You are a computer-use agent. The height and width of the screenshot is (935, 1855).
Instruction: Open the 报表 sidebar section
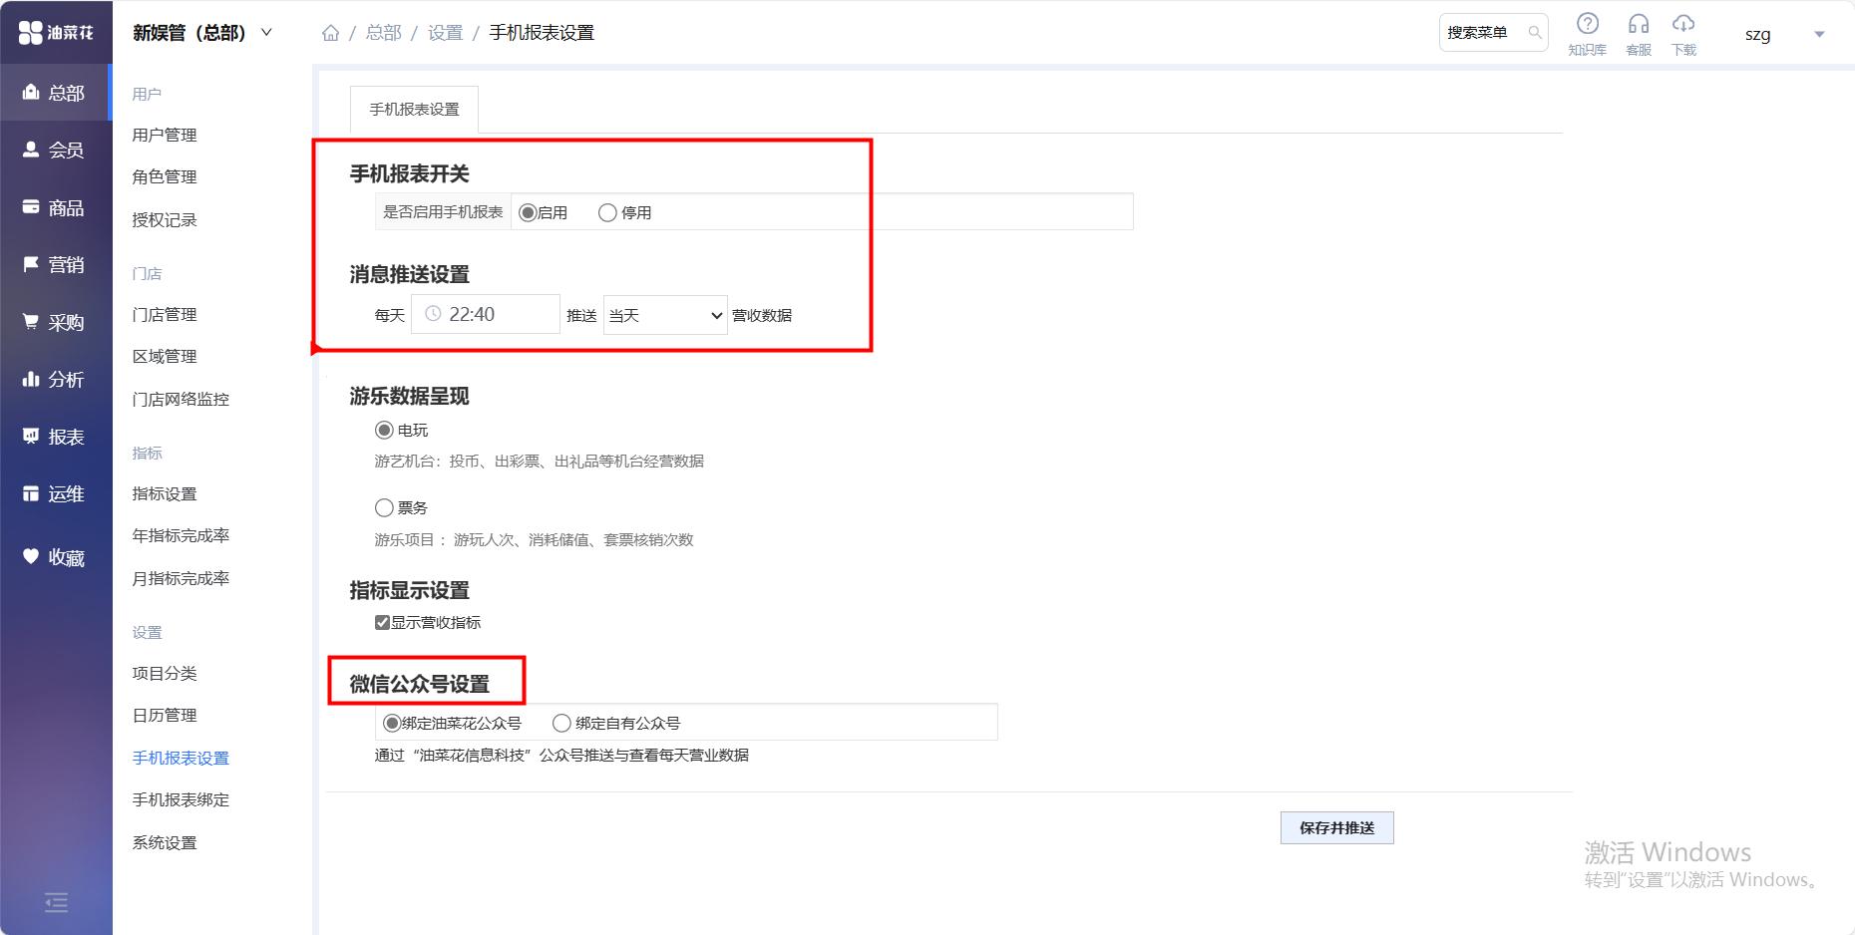[56, 437]
